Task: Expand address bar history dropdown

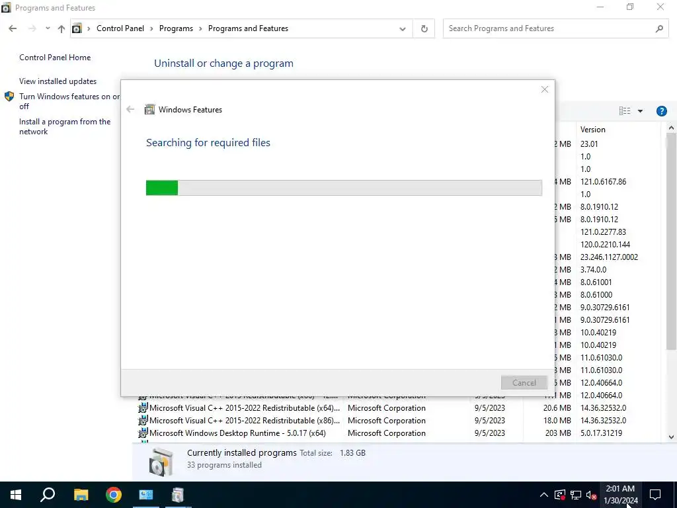Action: (x=403, y=29)
